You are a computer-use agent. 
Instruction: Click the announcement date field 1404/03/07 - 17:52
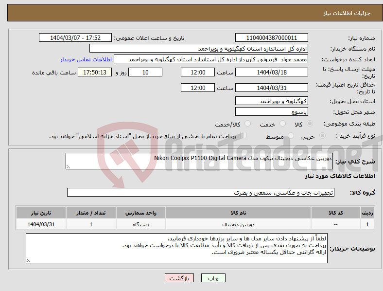click(75, 37)
